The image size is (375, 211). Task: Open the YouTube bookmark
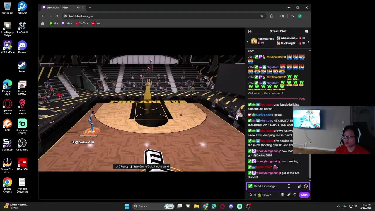click(82, 23)
